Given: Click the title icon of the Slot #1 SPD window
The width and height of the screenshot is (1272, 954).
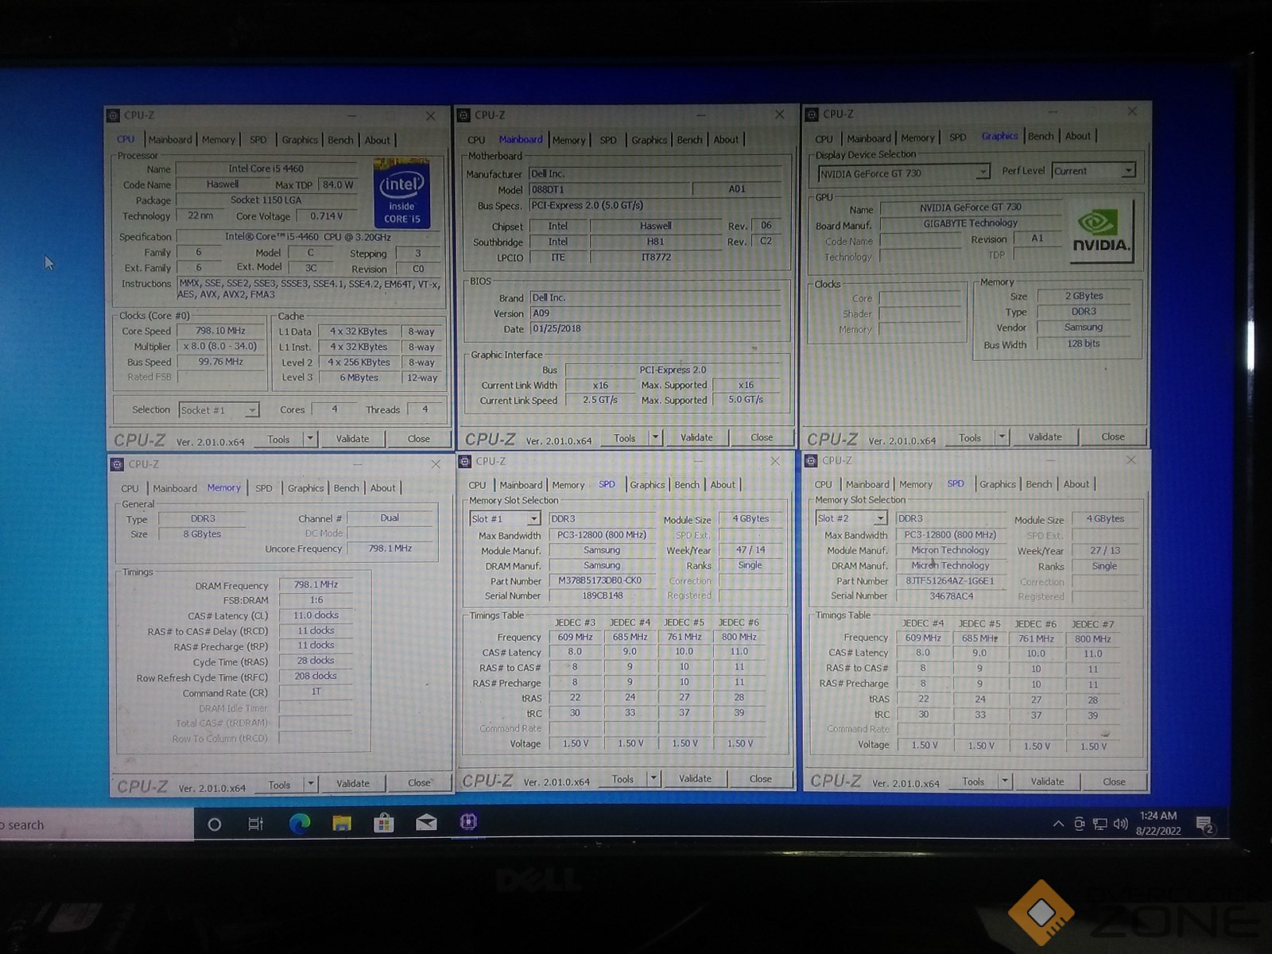Looking at the screenshot, I should coord(465,461).
